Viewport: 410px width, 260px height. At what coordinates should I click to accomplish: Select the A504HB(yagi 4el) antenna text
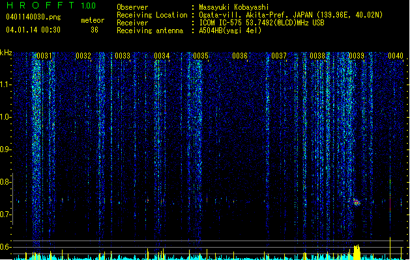pyautogui.click(x=230, y=31)
